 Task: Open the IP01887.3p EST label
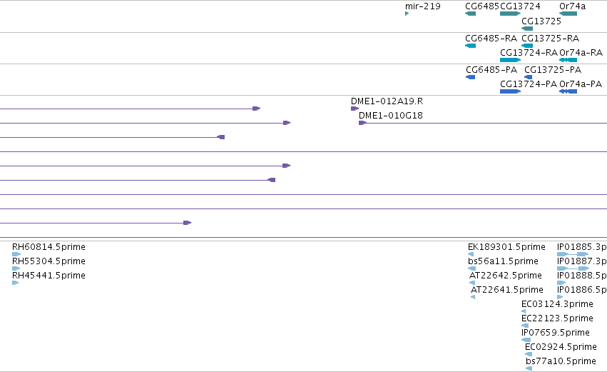tap(582, 261)
